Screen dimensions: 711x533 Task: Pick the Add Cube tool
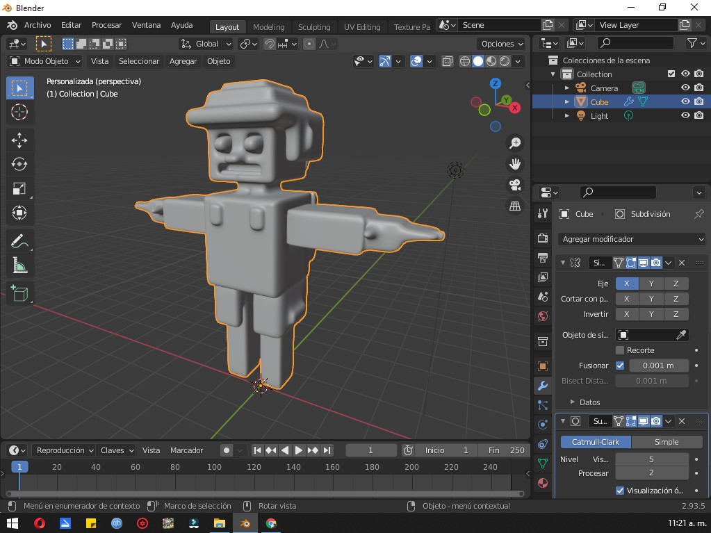19,293
